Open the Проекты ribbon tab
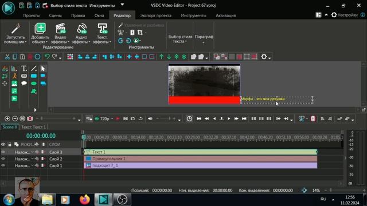This screenshot has height=206, width=367. (x=32, y=15)
